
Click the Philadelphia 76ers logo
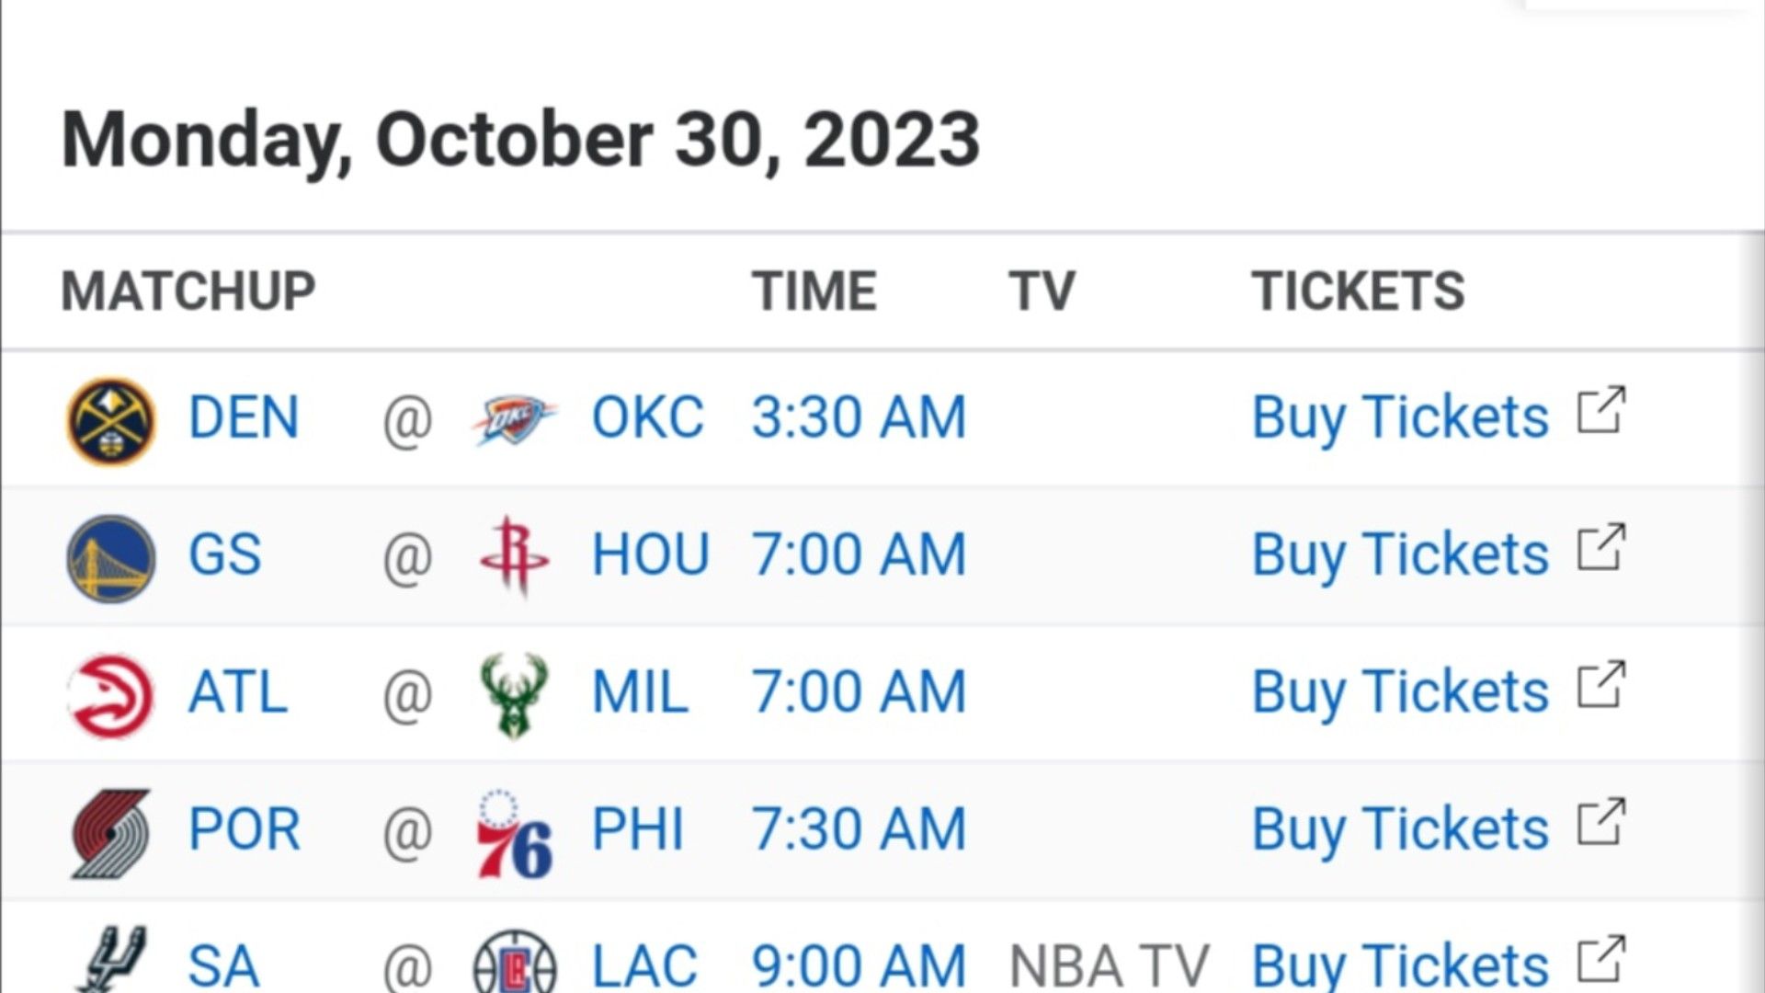514,833
